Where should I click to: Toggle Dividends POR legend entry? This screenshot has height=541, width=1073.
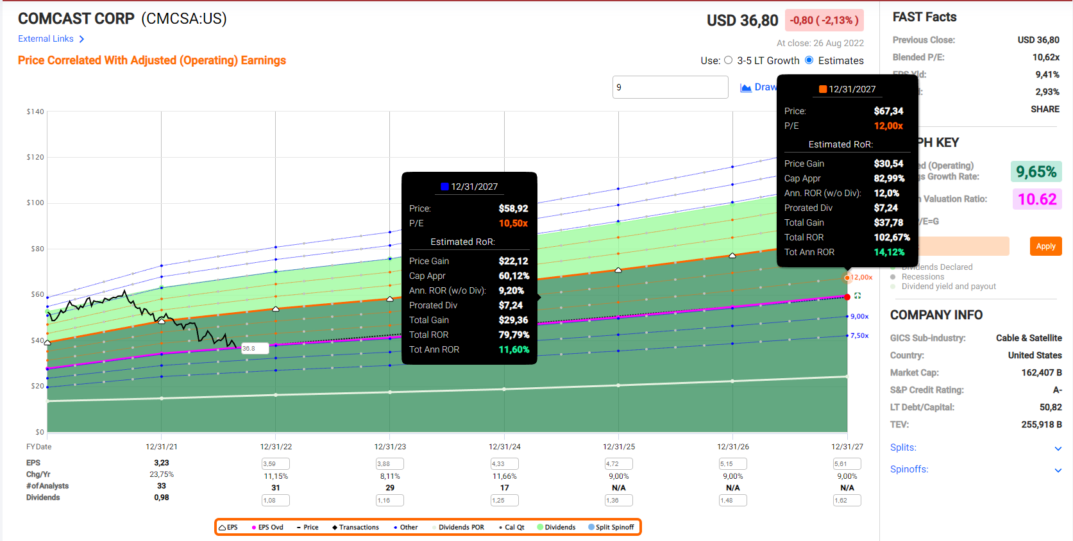coord(458,528)
